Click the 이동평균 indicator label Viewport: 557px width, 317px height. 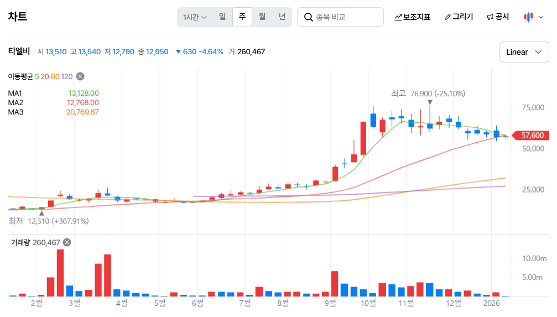click(20, 76)
